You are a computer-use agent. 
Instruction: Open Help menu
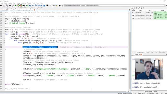(41, 3)
